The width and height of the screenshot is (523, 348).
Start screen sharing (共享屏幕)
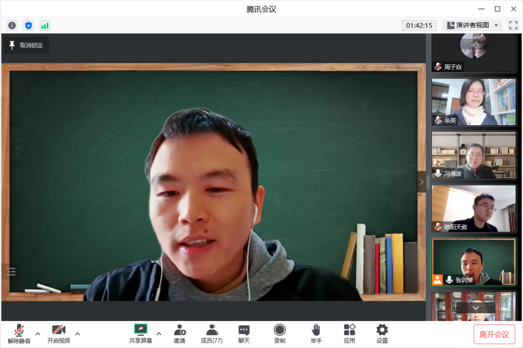point(140,333)
